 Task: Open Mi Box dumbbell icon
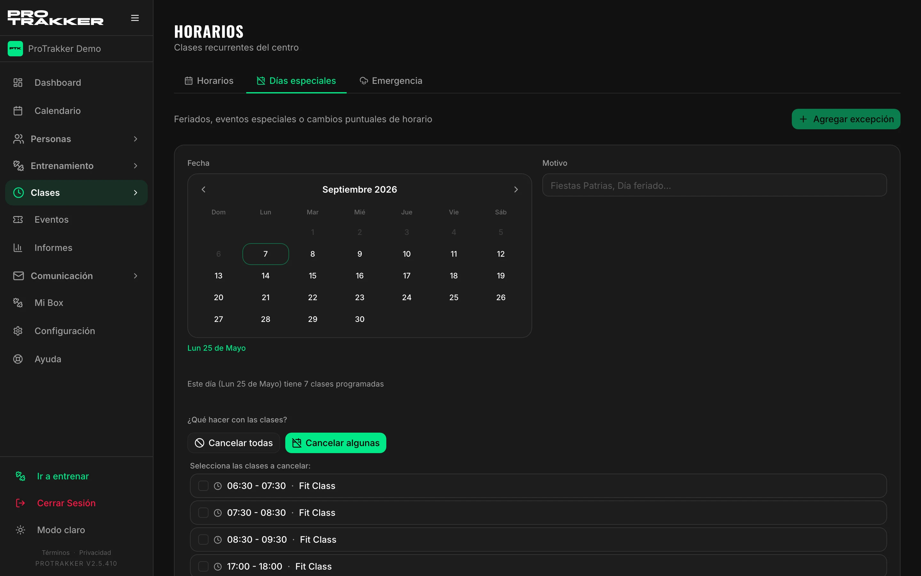click(18, 303)
